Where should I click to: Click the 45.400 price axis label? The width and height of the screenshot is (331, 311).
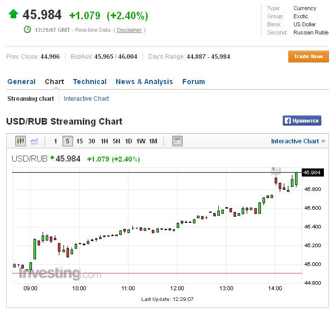[x=313, y=226]
